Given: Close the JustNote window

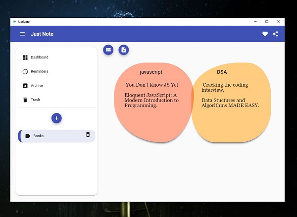Looking at the screenshot, I should coord(279,22).
